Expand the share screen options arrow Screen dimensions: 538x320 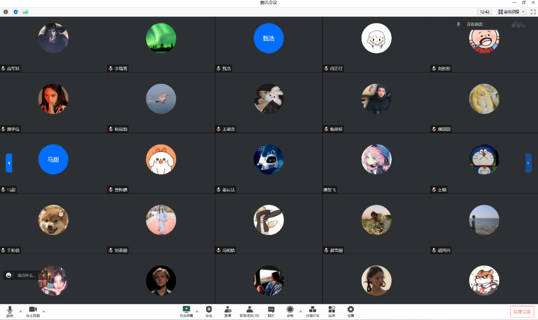[197, 311]
